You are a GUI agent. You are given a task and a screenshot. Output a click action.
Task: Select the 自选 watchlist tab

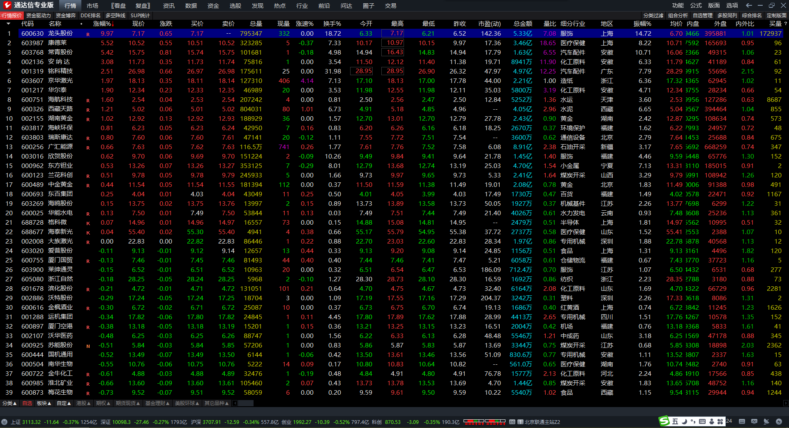(27, 403)
